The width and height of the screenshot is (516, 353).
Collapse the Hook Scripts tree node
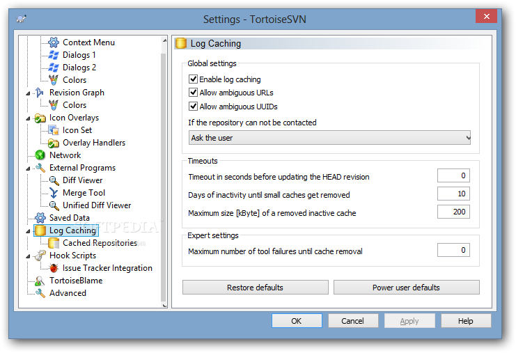[29, 256]
